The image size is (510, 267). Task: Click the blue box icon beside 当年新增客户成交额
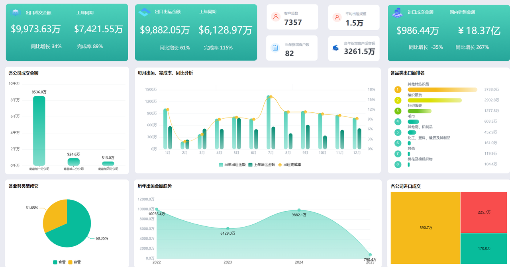(335, 48)
